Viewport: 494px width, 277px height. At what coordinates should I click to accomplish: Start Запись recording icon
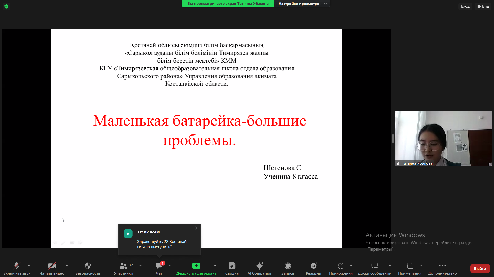(x=288, y=266)
